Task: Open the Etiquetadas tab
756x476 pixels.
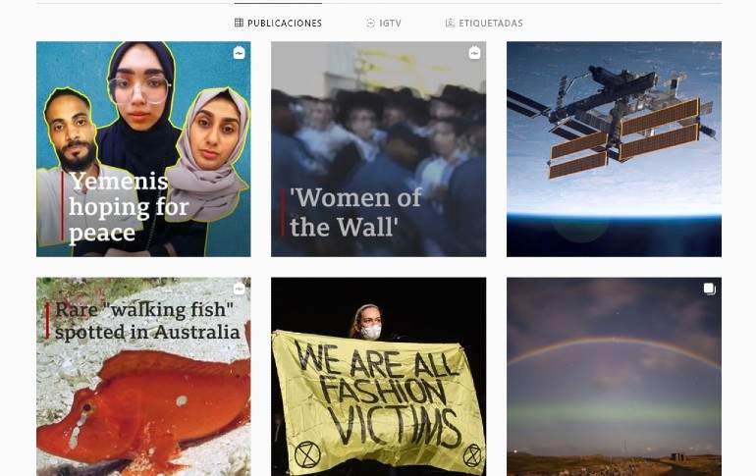Action: coord(484,23)
